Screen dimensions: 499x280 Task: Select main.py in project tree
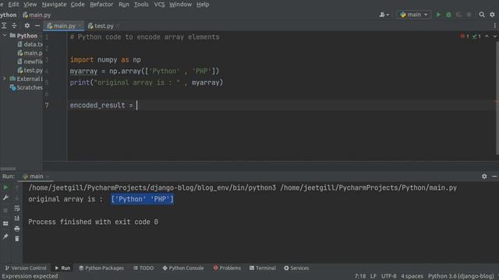[30, 53]
